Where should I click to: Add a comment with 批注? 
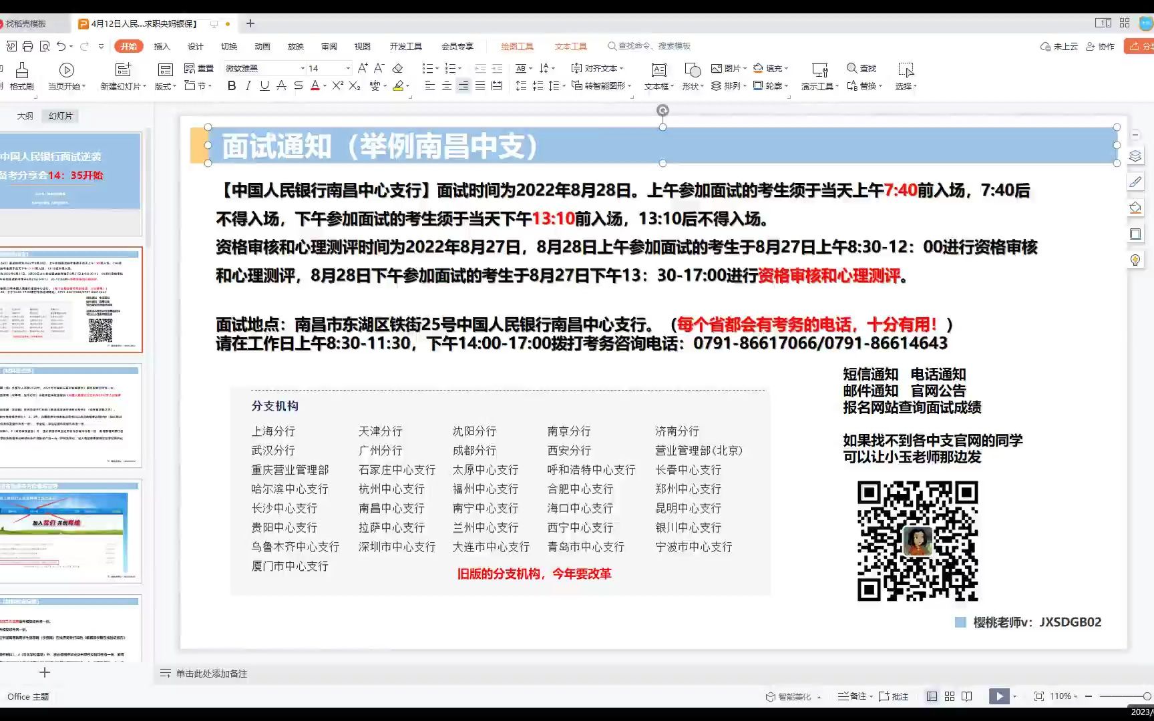894,696
